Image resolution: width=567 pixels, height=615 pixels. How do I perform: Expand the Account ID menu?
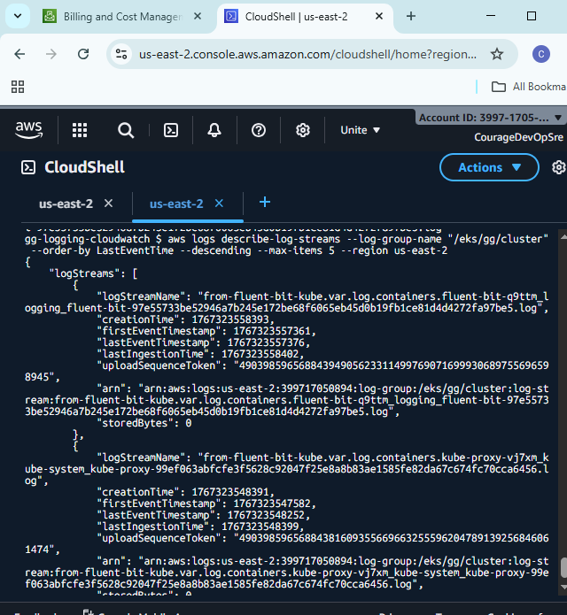491,118
